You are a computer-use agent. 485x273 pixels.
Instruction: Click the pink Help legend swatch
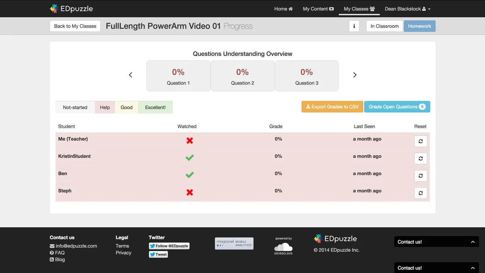click(x=105, y=107)
